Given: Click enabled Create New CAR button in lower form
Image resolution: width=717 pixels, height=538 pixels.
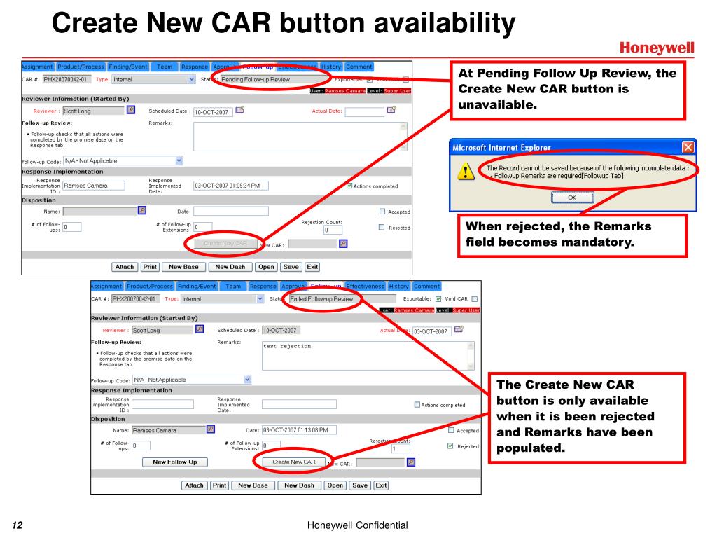Looking at the screenshot, I should (x=294, y=462).
